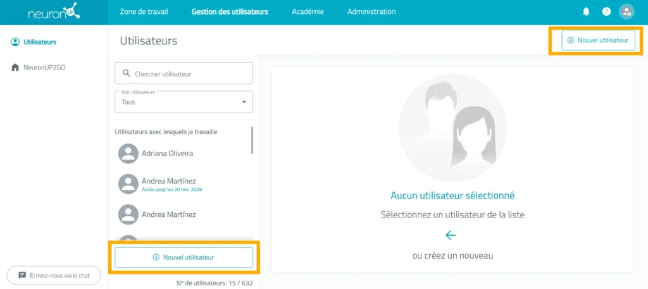
Task: Open Ecrivez-nous via le chat
Action: pos(54,275)
